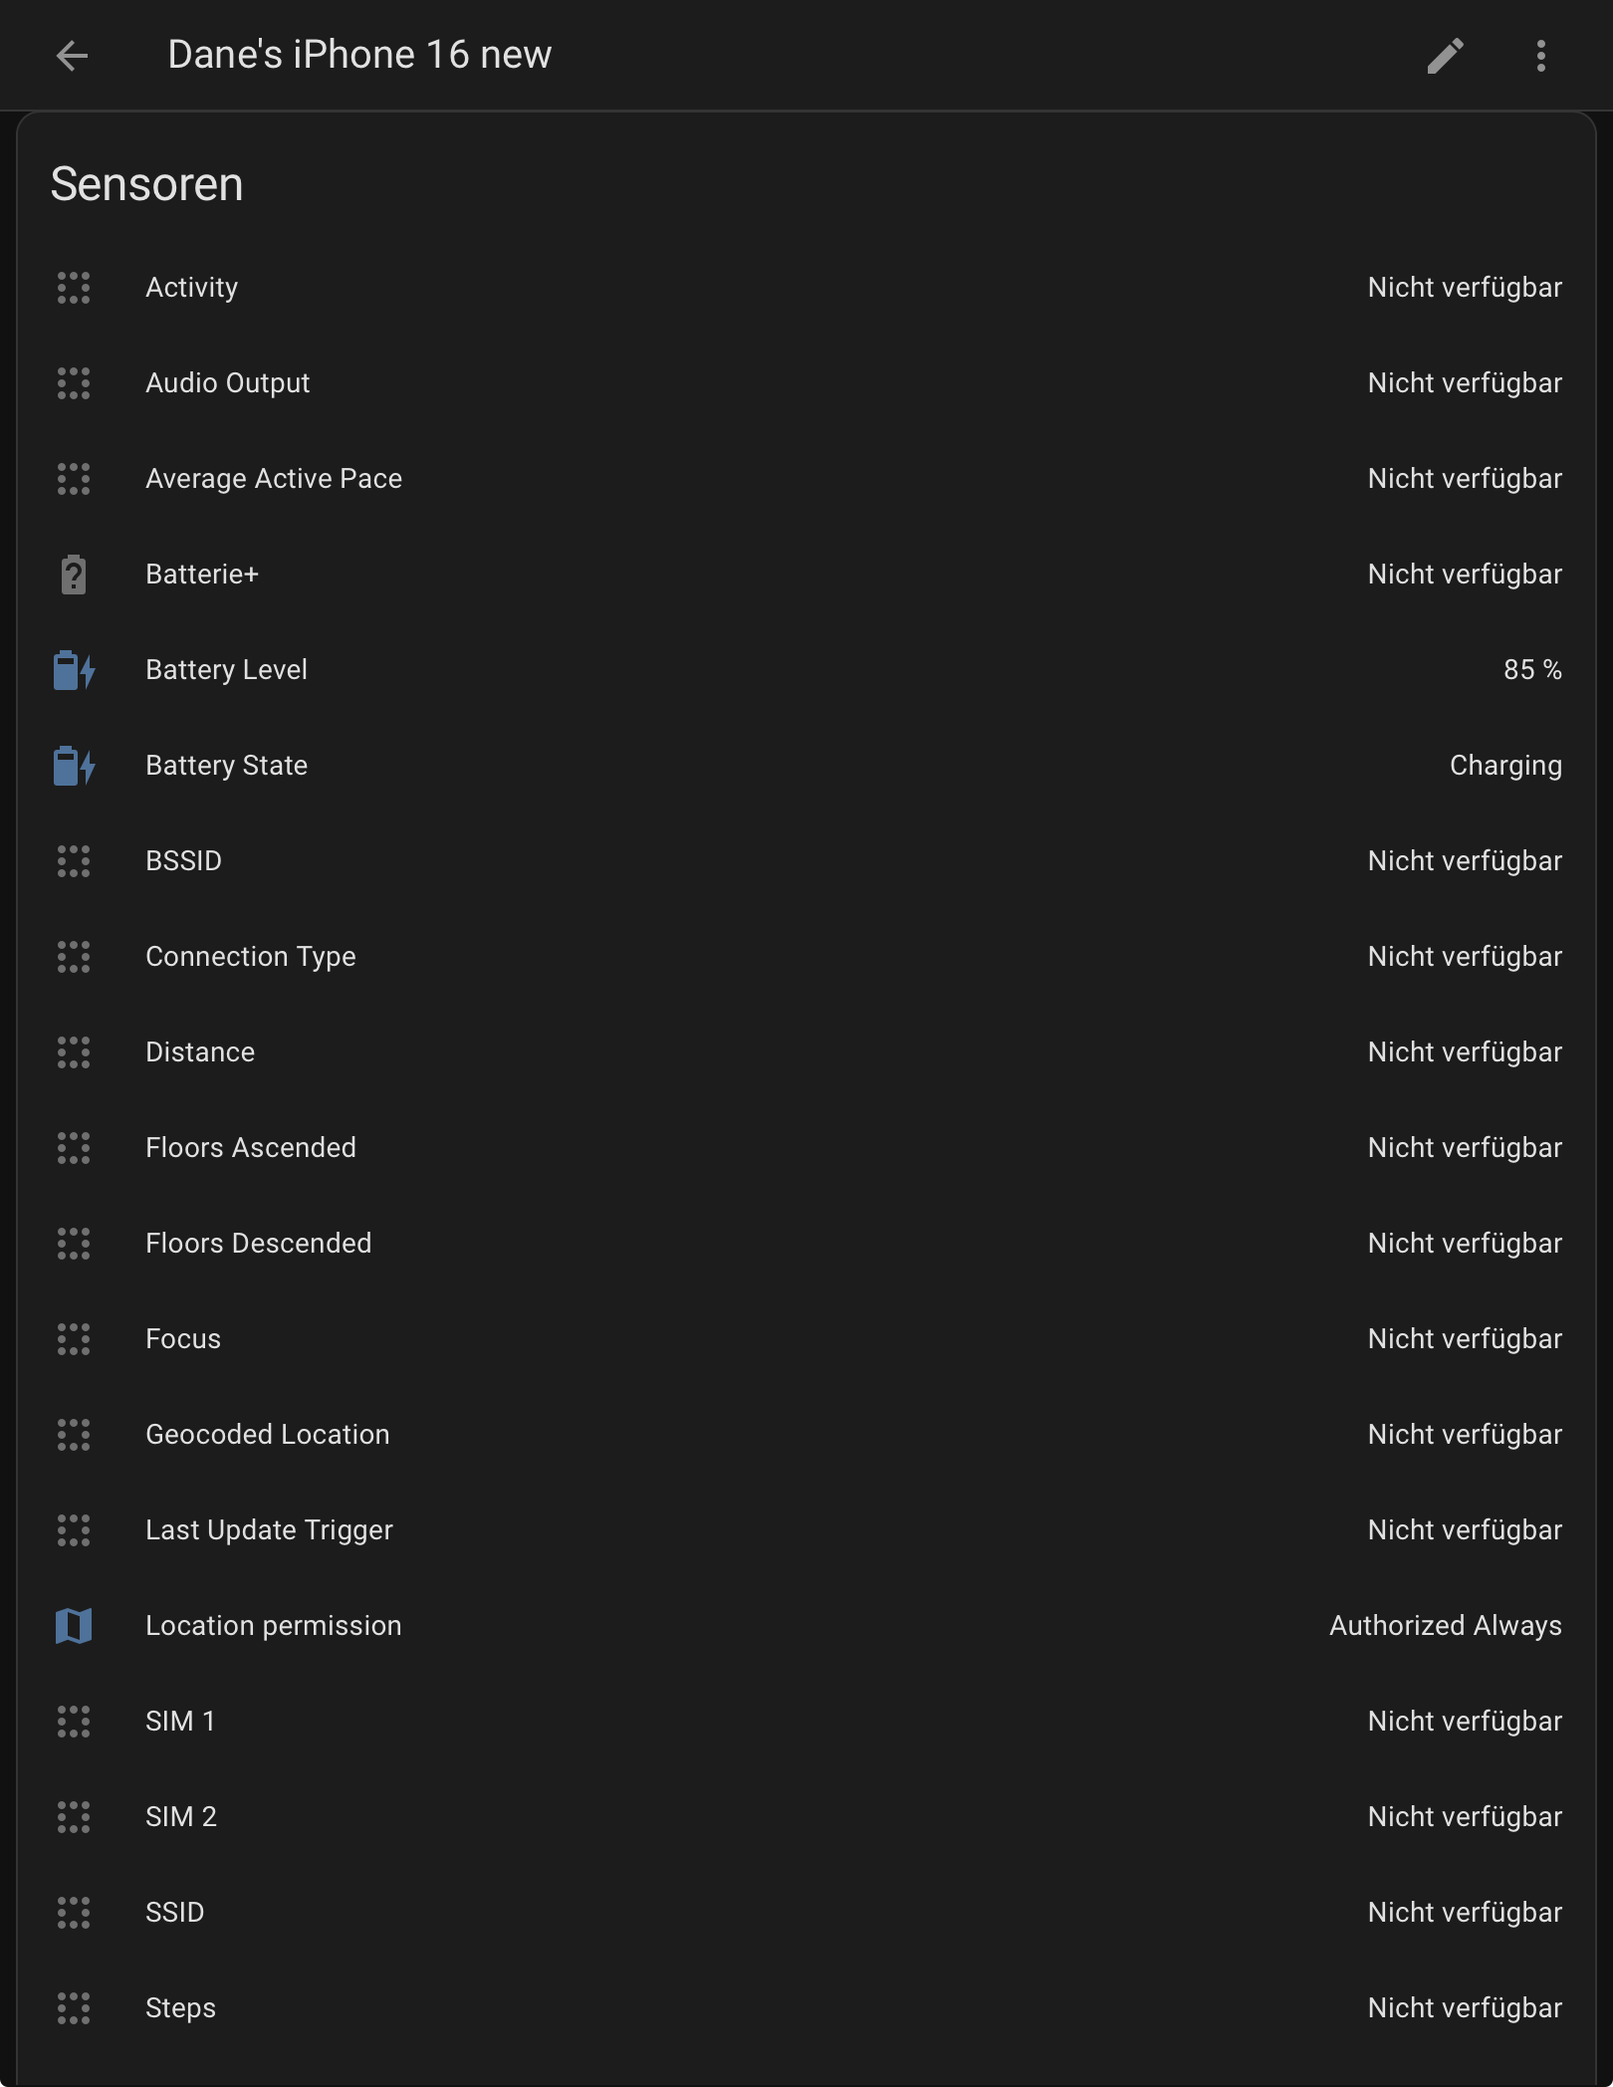Click the Authorized Always value

point(1445,1626)
